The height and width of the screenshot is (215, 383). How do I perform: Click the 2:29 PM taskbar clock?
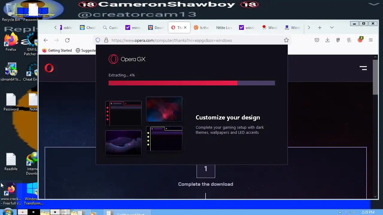coord(368,212)
